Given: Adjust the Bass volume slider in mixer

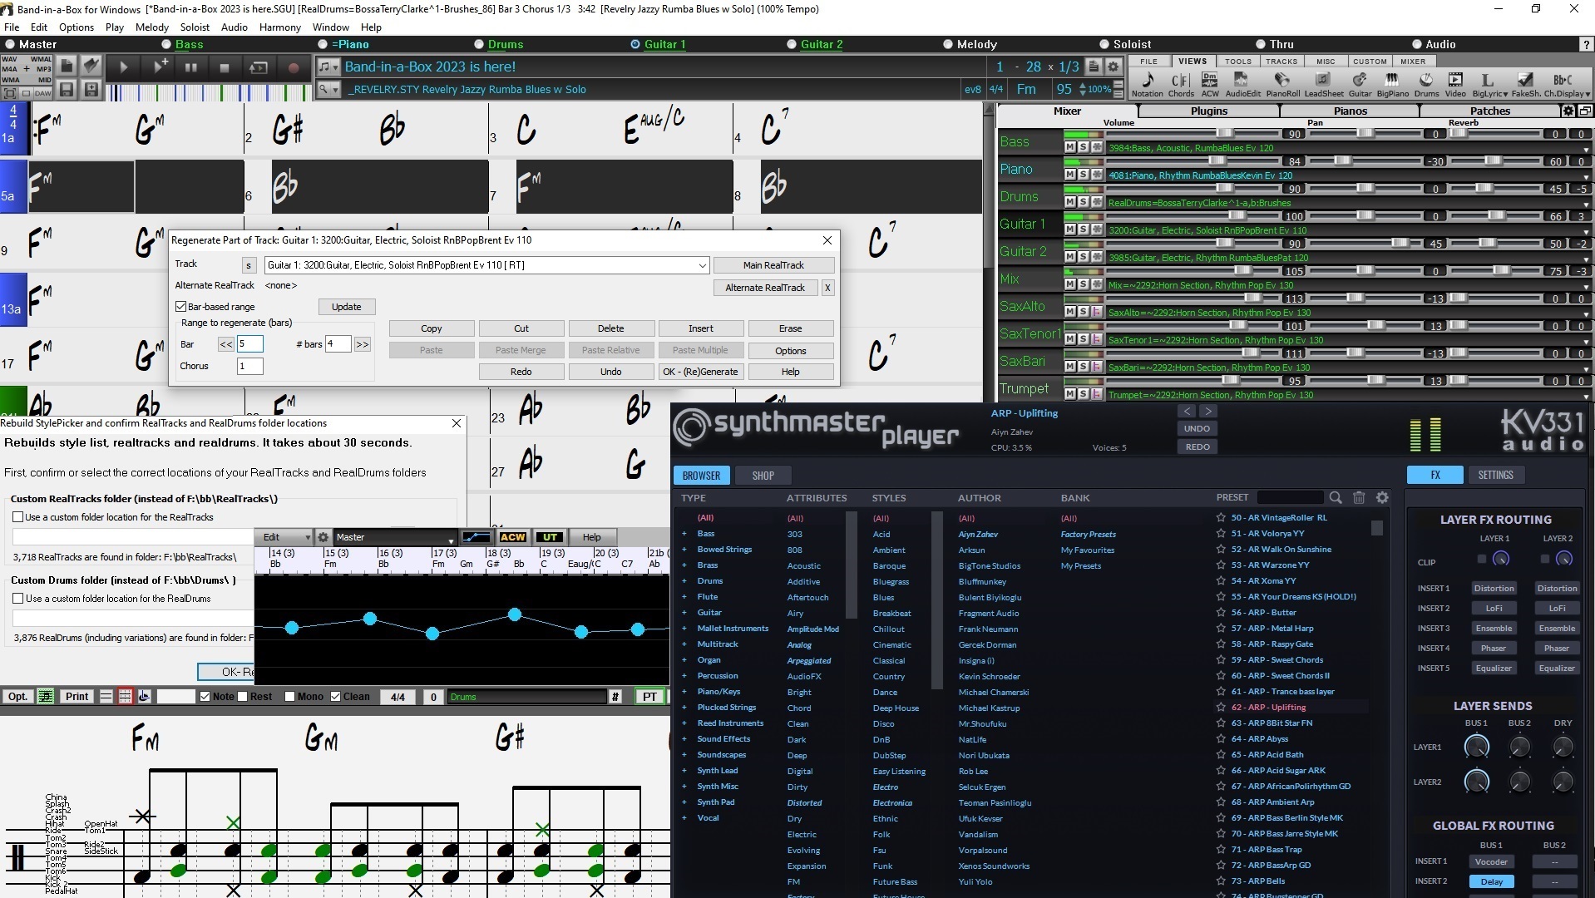Looking at the screenshot, I should (x=1226, y=133).
